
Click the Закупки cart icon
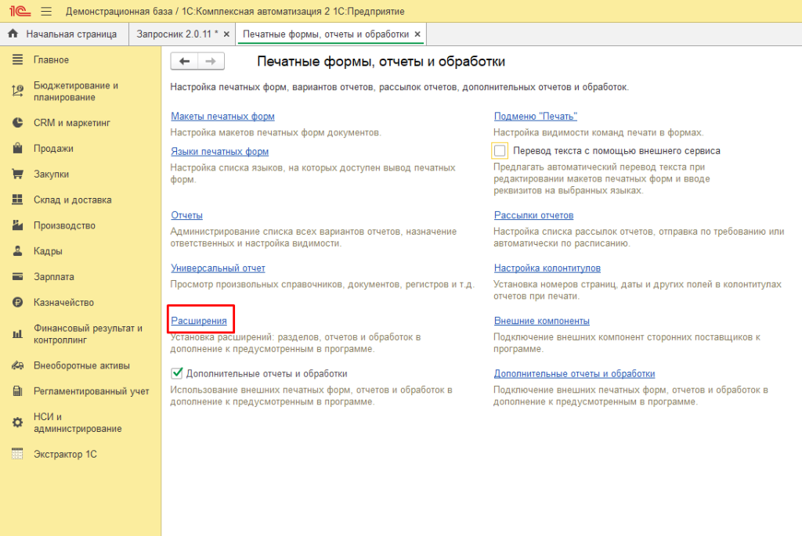[17, 174]
